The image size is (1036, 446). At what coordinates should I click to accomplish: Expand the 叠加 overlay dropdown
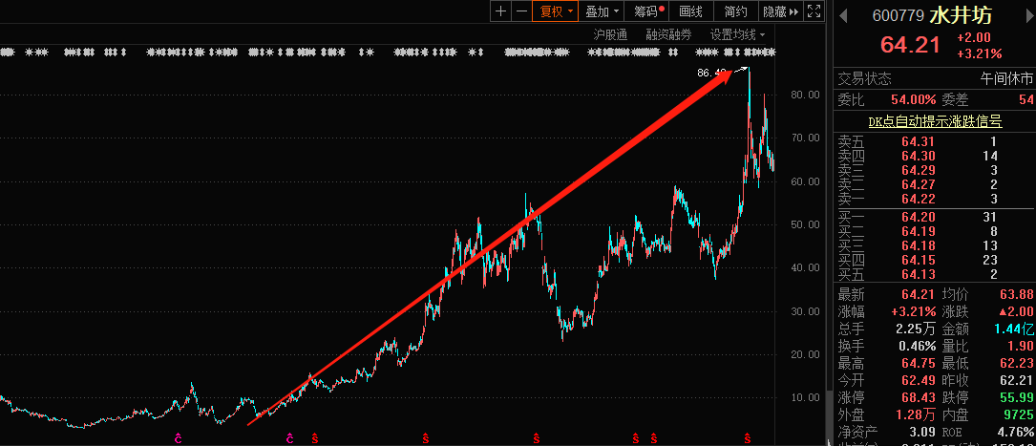(603, 11)
